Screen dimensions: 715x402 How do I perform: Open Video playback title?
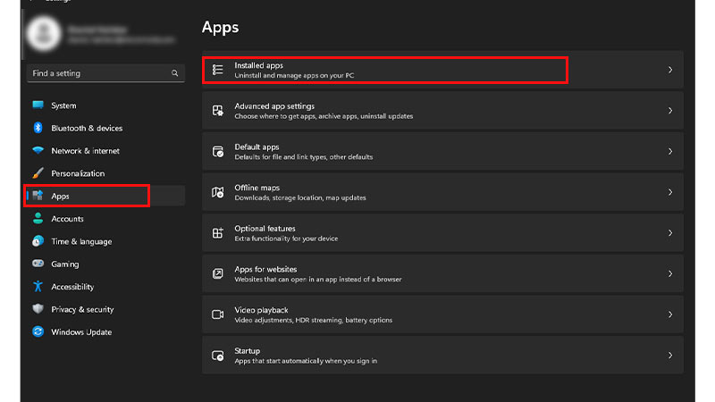[261, 310]
